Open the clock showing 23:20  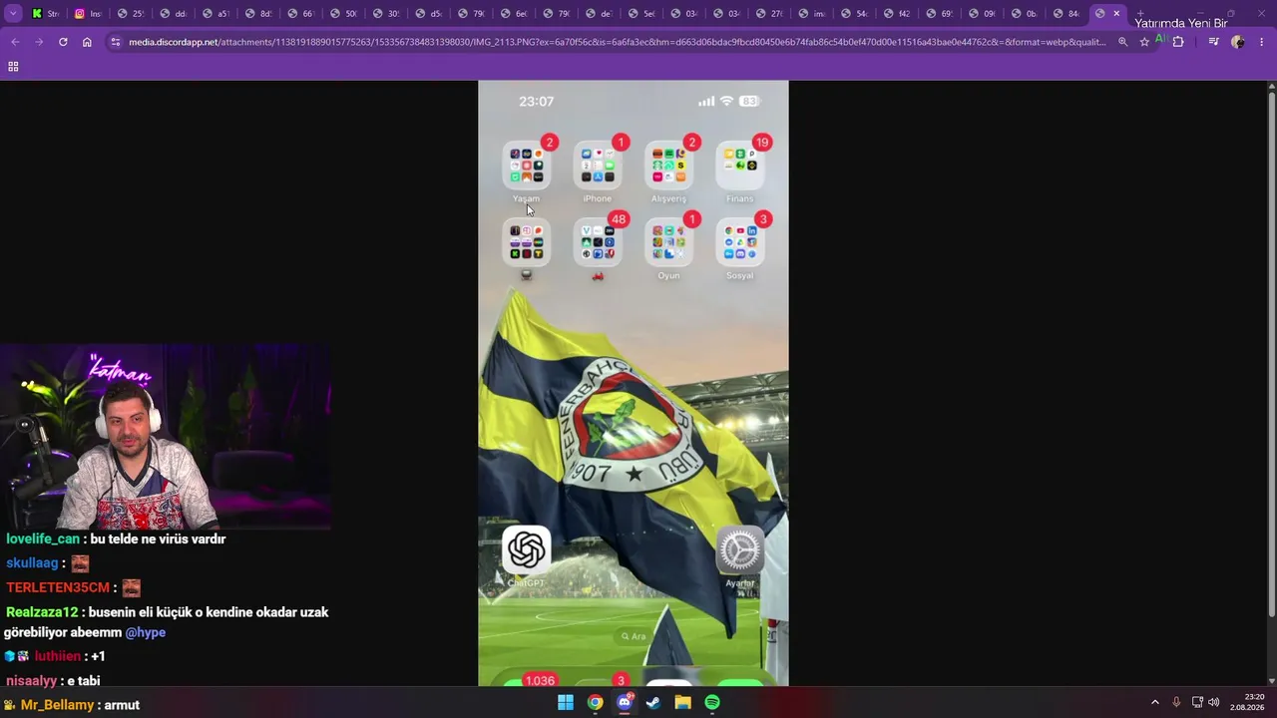pos(1247,702)
